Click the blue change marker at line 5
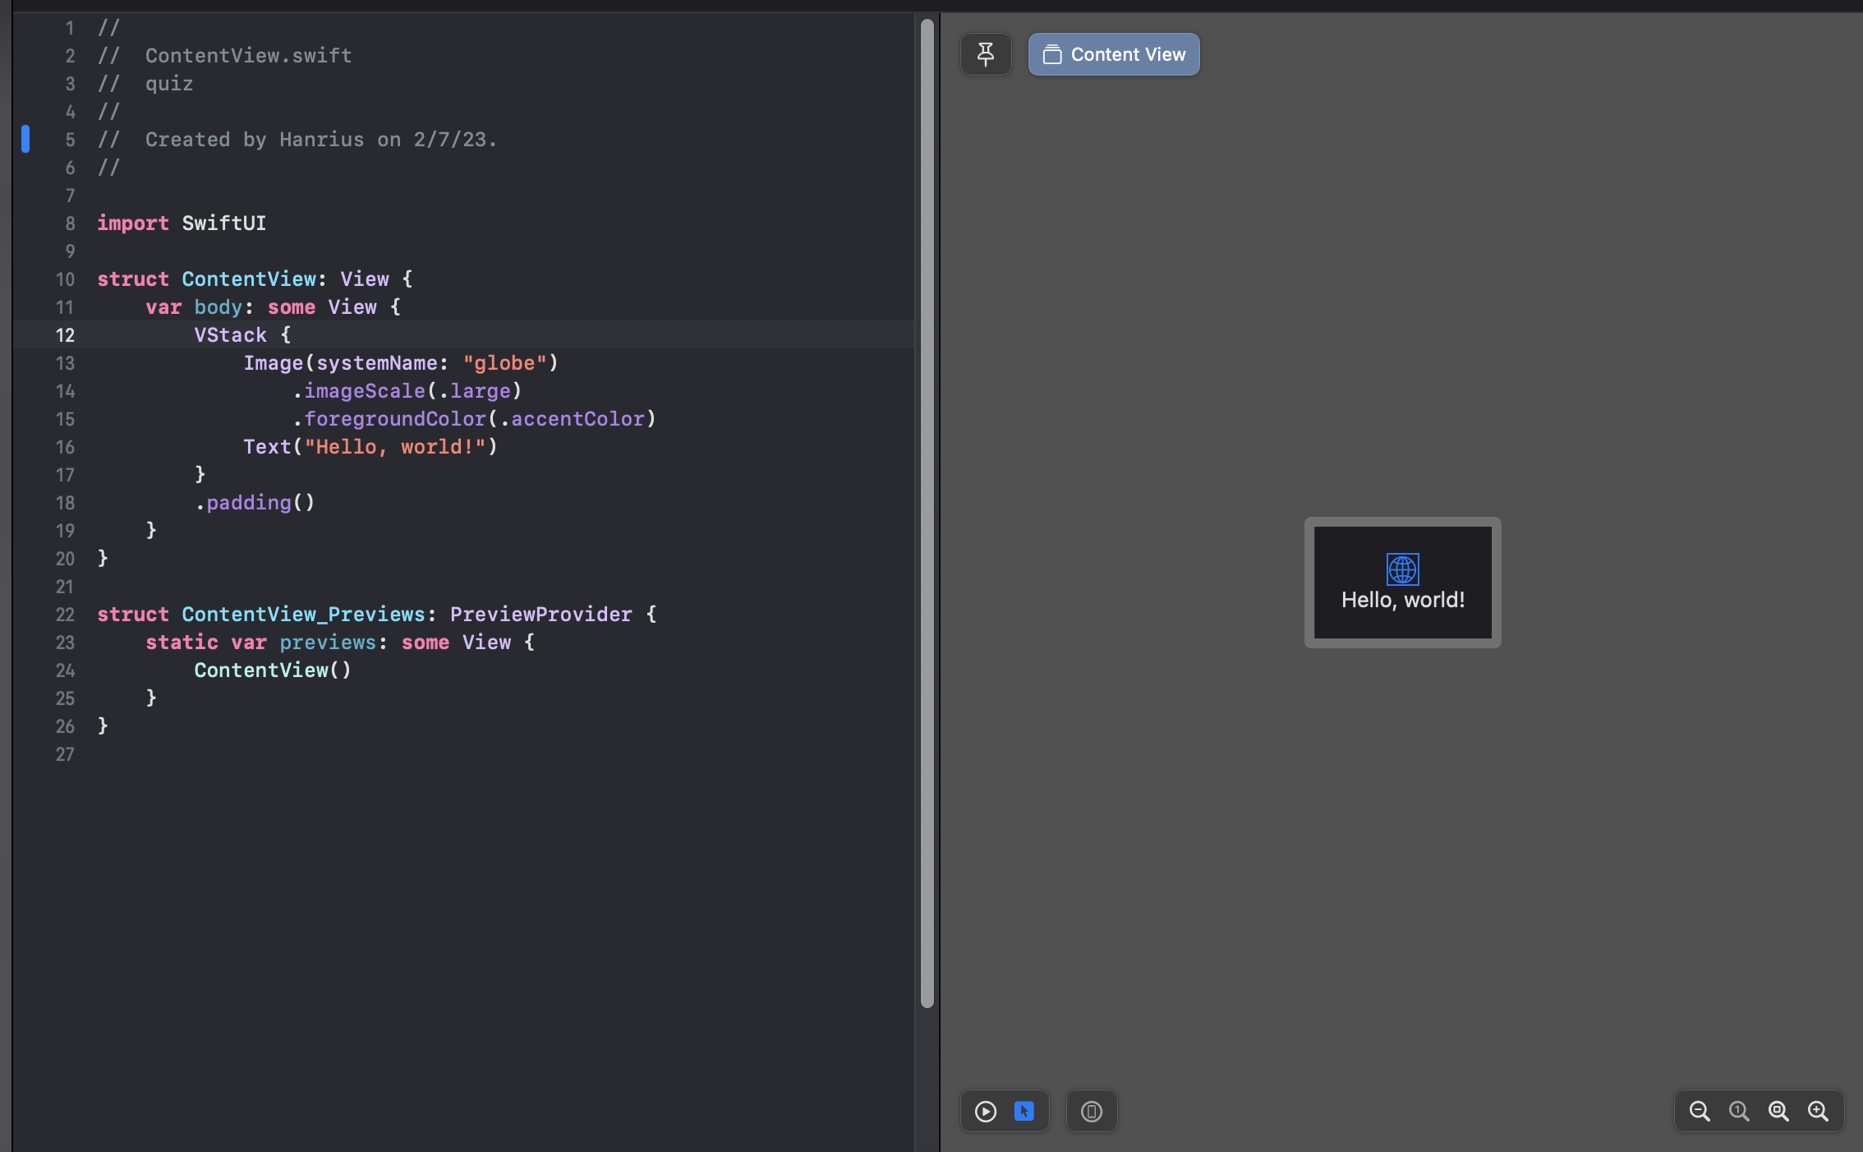 [25, 139]
